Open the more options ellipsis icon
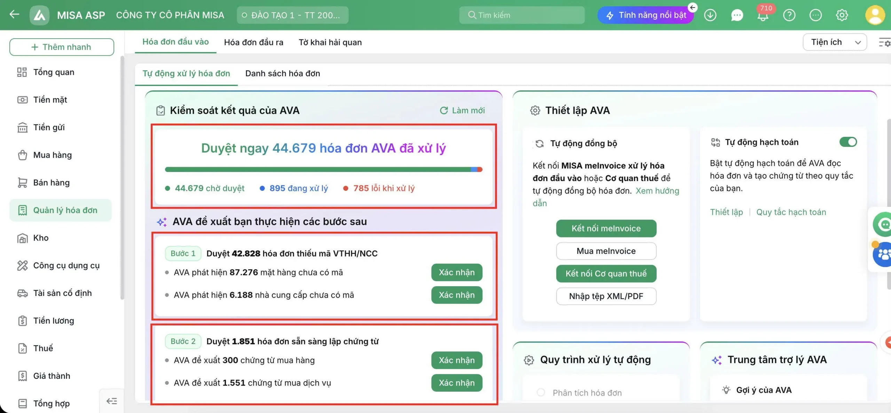891x413 pixels. coord(815,15)
